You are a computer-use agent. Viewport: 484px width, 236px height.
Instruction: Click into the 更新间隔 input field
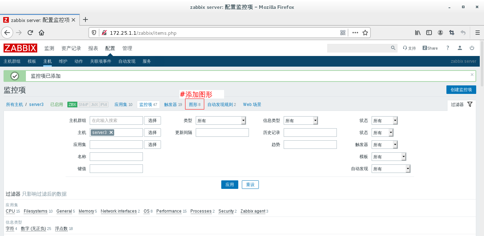[x=222, y=133]
